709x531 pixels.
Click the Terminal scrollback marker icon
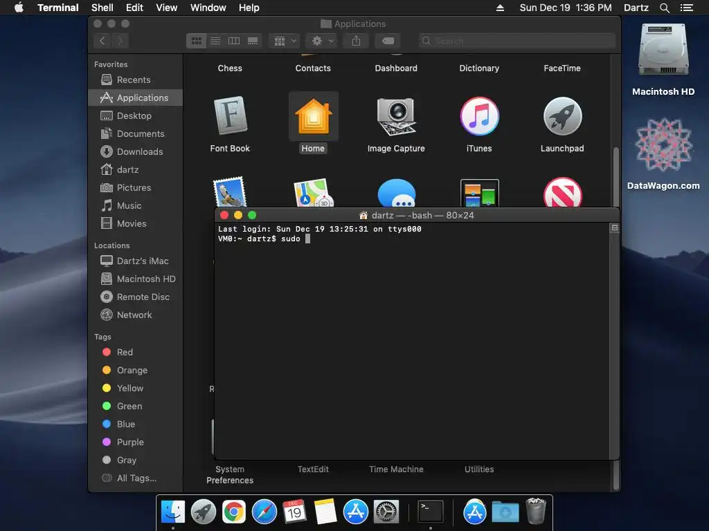(x=615, y=228)
